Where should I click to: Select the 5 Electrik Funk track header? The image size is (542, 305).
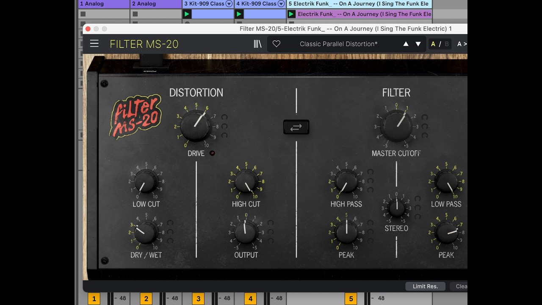[x=359, y=4]
